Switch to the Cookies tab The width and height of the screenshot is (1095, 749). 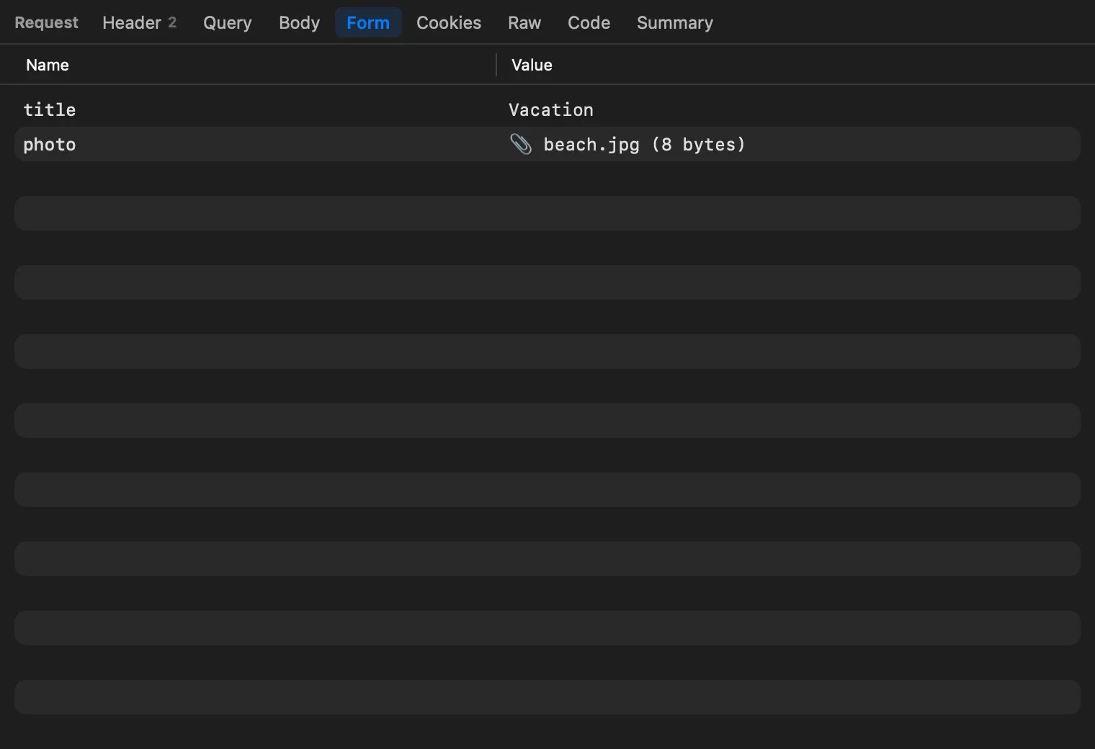449,23
